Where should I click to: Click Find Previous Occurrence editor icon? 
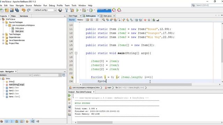pyautogui.click(x=107, y=20)
